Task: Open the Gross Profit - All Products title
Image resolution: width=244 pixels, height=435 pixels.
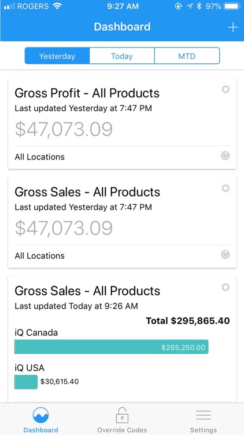Action: coord(87,93)
